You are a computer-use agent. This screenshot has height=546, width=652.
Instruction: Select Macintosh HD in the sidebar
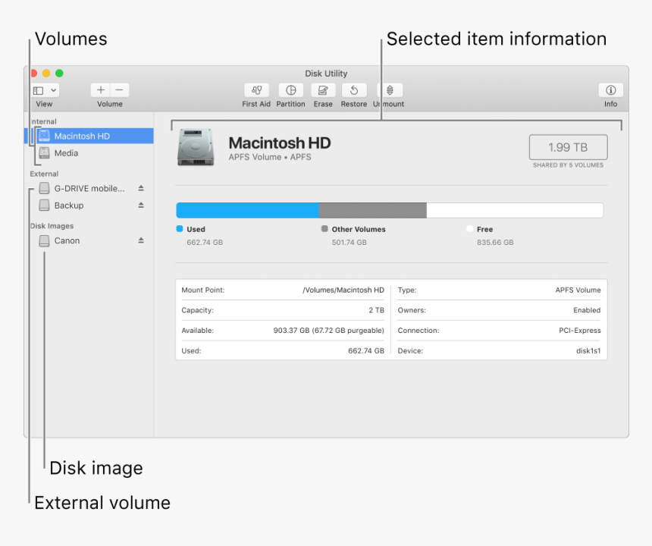89,136
